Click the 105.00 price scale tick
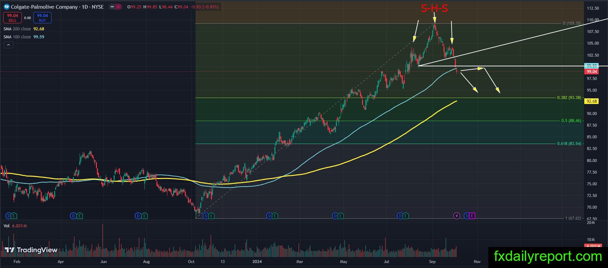608x268 pixels. 593,43
